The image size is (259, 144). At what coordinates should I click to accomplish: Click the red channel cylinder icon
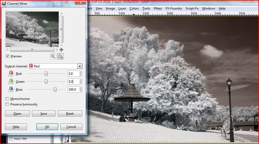tap(11, 73)
